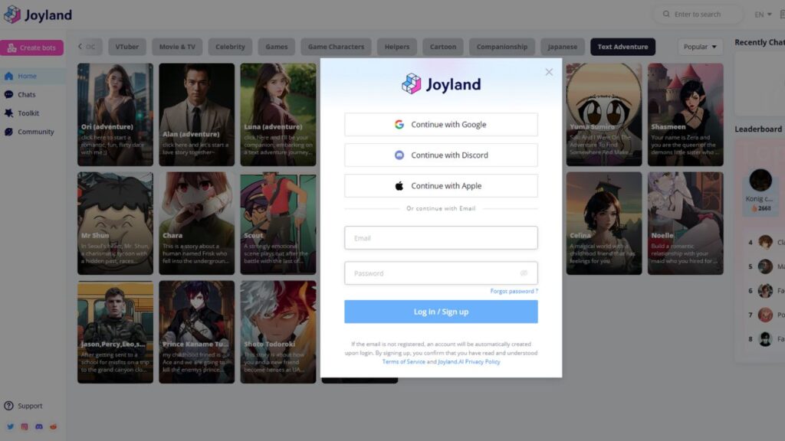Open the Prince Kaname character card
The width and height of the screenshot is (785, 441).
[197, 332]
